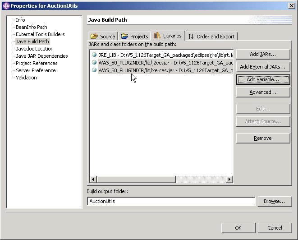Click the j2ee.jar entry's icon
Screen dimensions: 298x240
coord(94,62)
